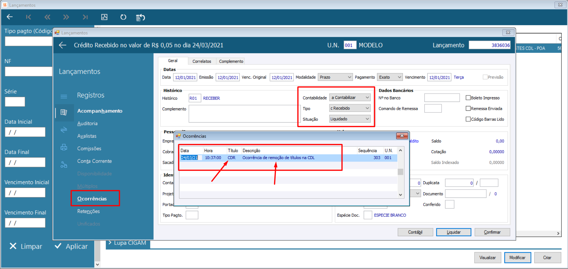The image size is (568, 269).
Task: Open the Tipo dropdown showing c Recebido
Action: (350, 108)
